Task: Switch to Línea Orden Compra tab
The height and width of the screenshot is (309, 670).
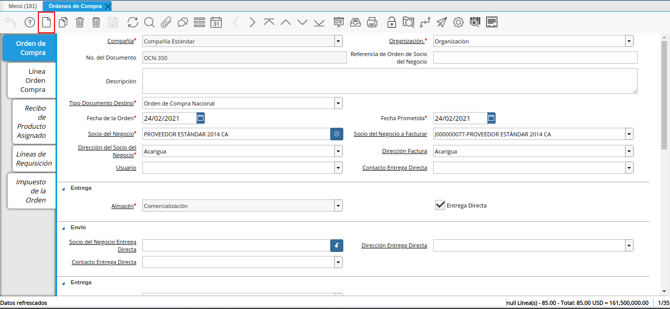Action: tap(32, 80)
